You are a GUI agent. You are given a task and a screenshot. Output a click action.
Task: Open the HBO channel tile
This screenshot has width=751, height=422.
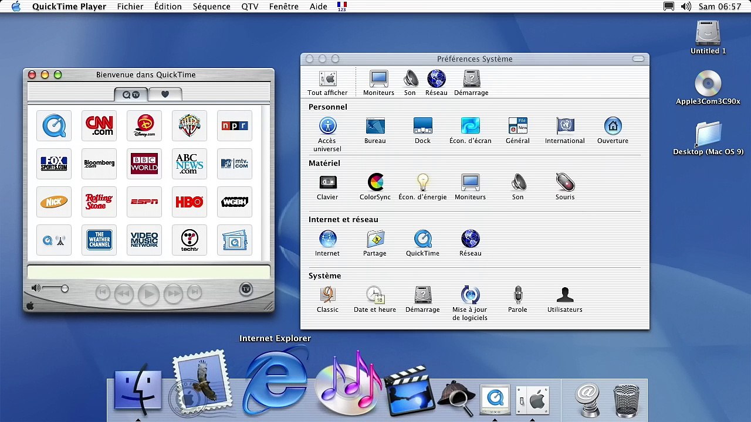point(190,202)
